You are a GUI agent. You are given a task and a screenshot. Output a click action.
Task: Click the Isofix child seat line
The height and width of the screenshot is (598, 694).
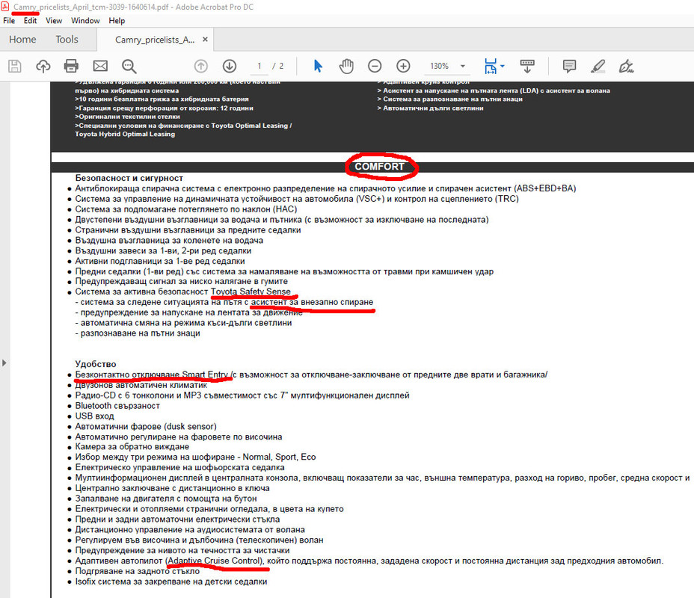coord(171,582)
